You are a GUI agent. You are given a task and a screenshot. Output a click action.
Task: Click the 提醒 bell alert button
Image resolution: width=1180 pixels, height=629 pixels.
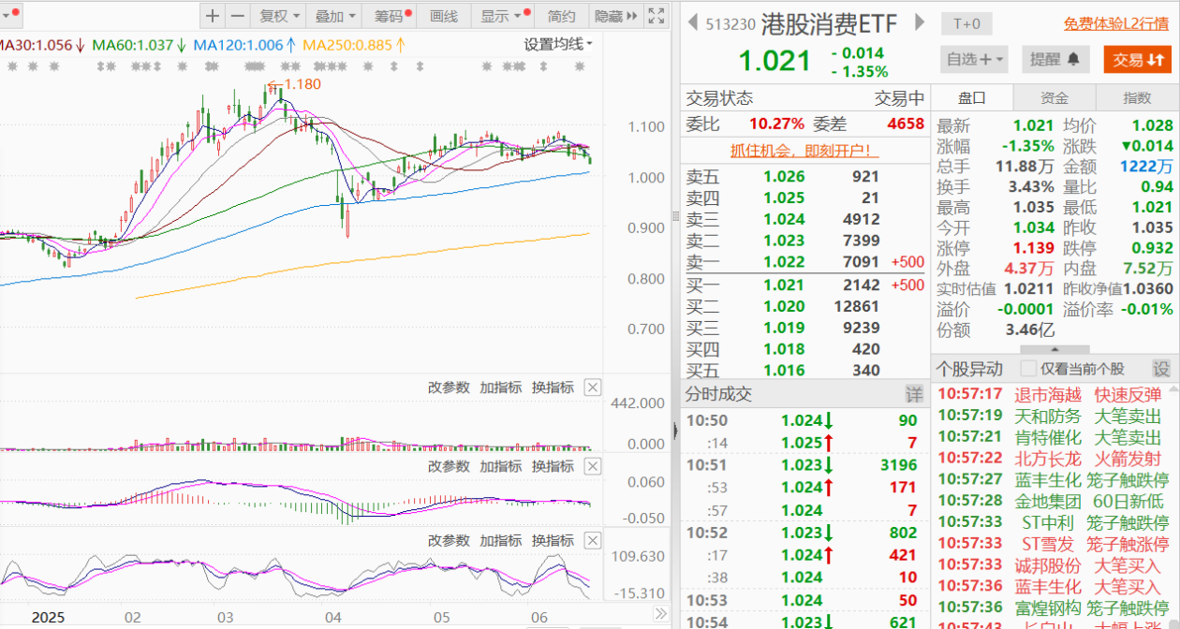[1055, 59]
